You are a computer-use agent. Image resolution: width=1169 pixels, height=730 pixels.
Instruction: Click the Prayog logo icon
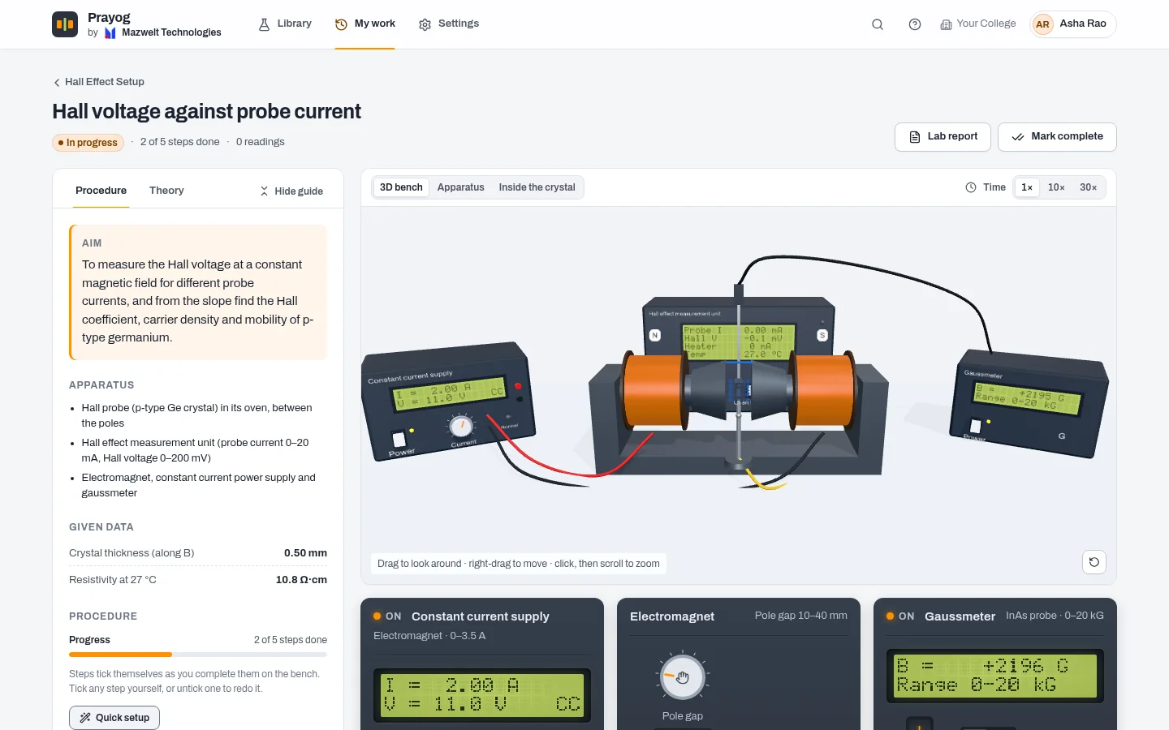pos(65,24)
